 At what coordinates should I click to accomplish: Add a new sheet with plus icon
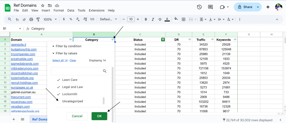tap(14, 119)
